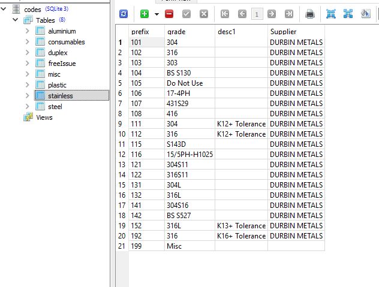Select grade cell BS S527

[x=189, y=215]
